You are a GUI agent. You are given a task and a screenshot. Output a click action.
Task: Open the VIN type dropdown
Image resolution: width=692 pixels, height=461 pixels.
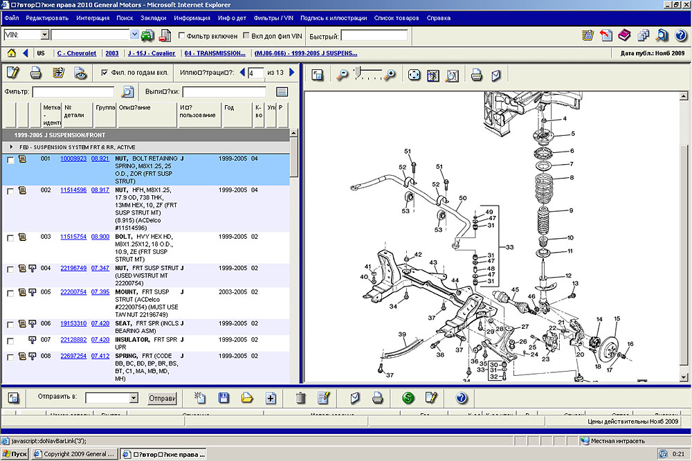(x=44, y=35)
